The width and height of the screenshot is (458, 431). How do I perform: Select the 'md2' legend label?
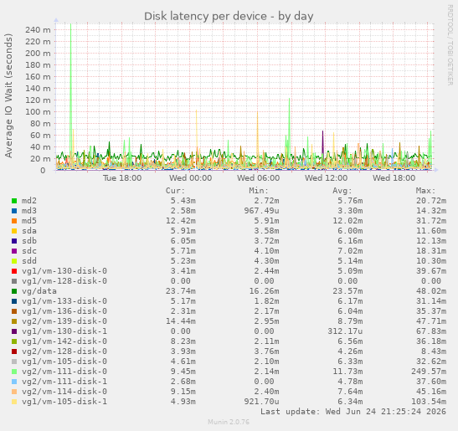point(29,201)
